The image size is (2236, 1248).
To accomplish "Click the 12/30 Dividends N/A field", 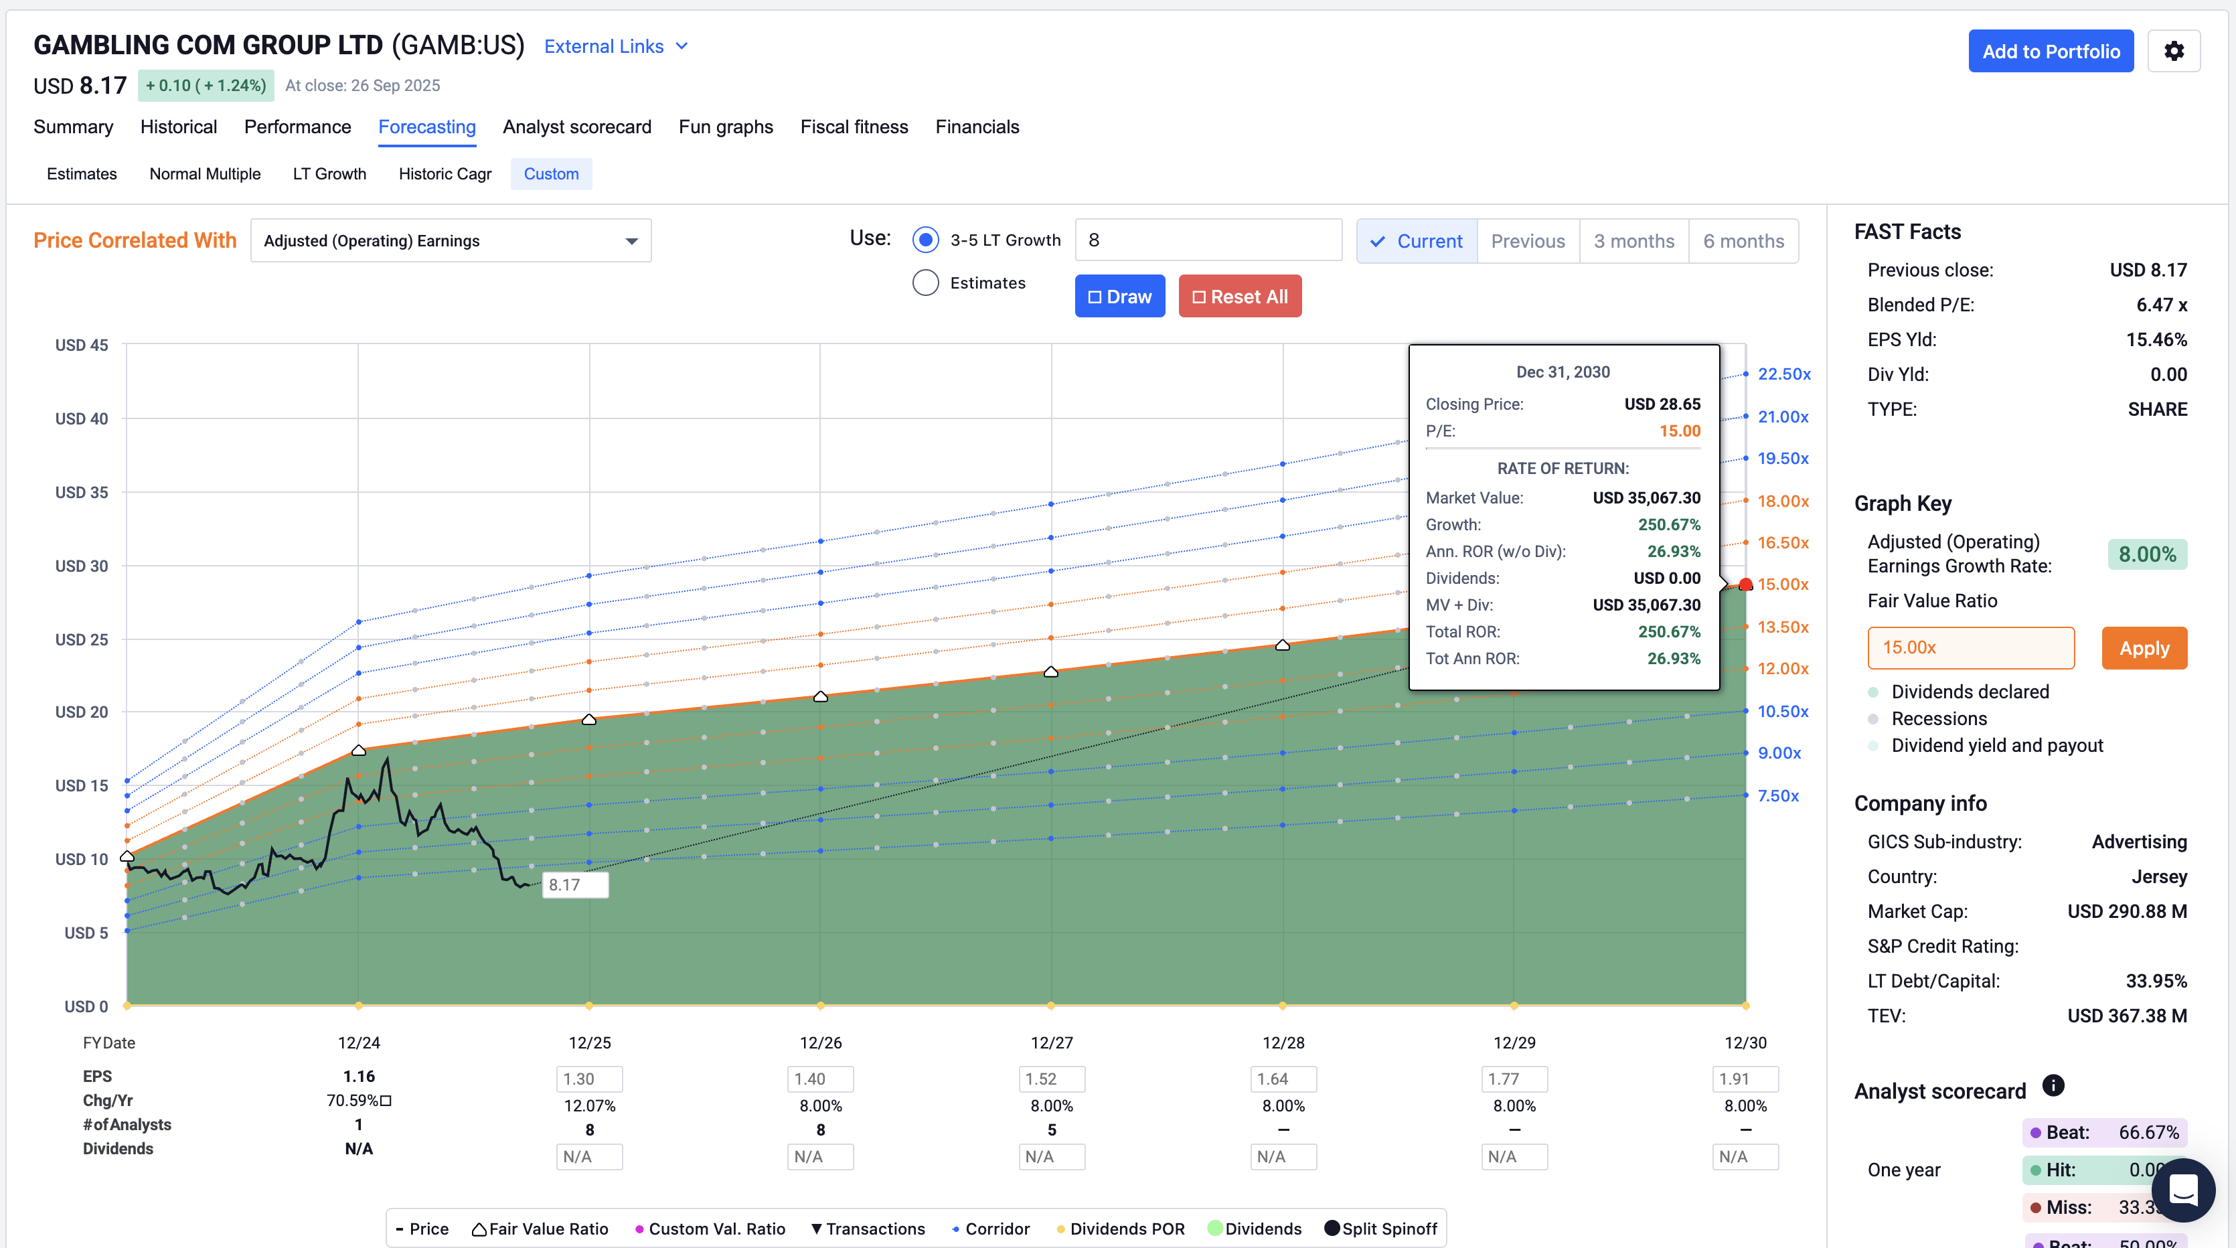I will (1745, 1157).
